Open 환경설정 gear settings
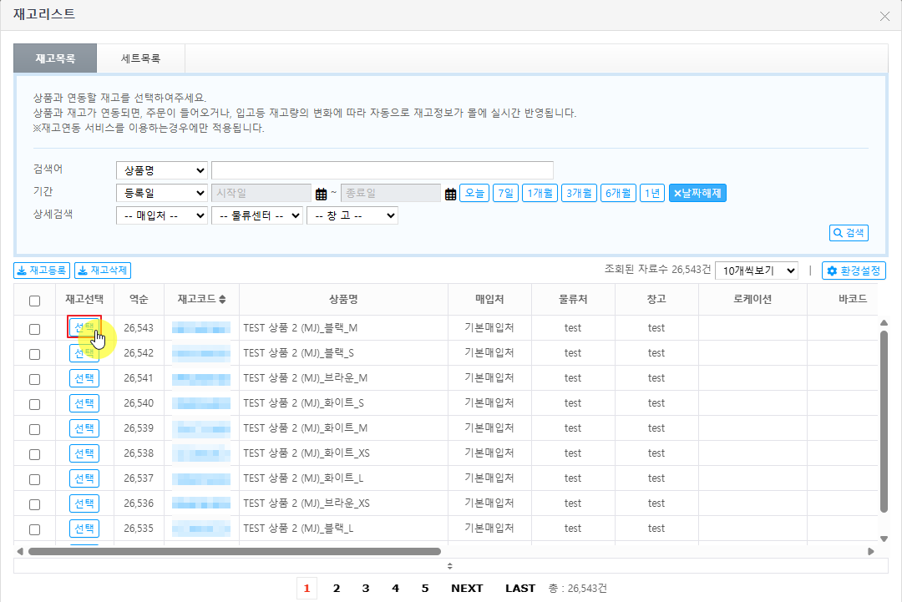 [854, 271]
